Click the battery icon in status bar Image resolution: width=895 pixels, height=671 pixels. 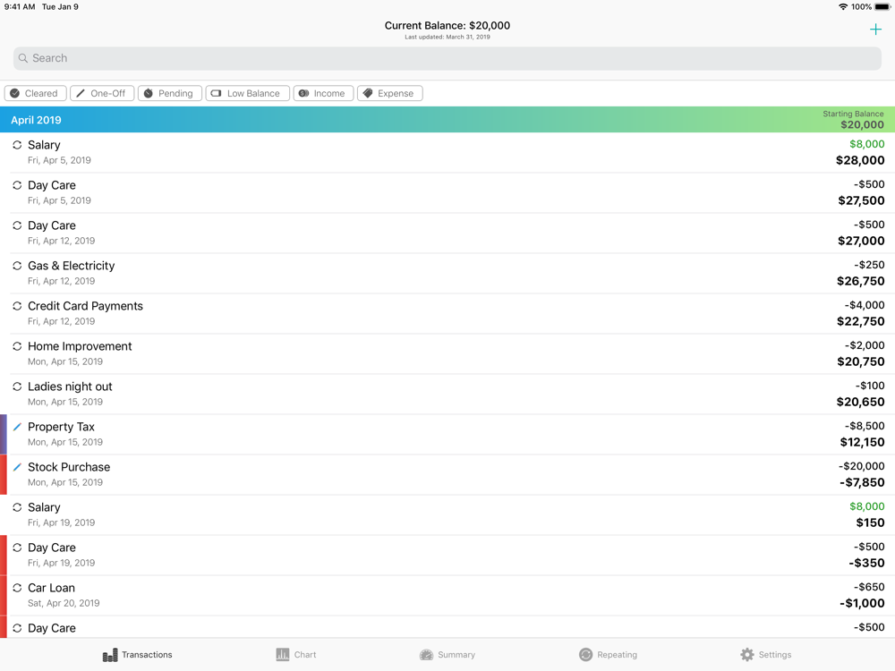pos(882,7)
